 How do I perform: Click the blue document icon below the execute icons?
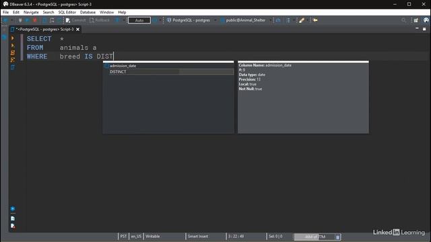pyautogui.click(x=13, y=67)
